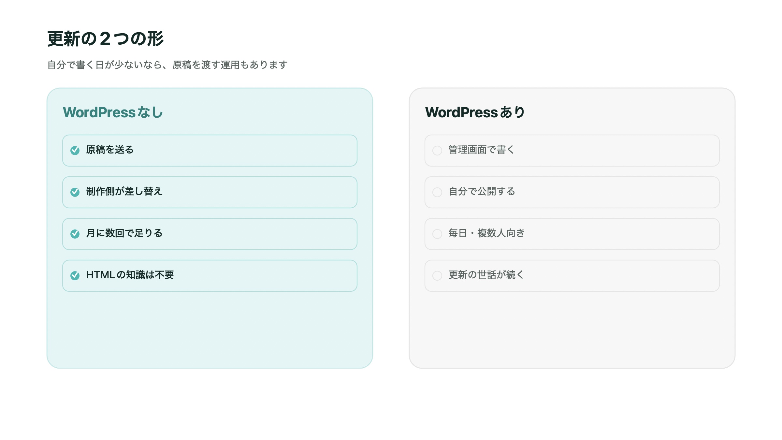Screen dimensions: 782x440
Task: Click the text 管理画面で書く
Action: coord(482,150)
